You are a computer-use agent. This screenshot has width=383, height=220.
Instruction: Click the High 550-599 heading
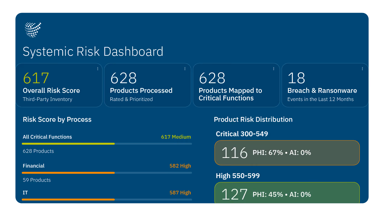[x=238, y=176]
